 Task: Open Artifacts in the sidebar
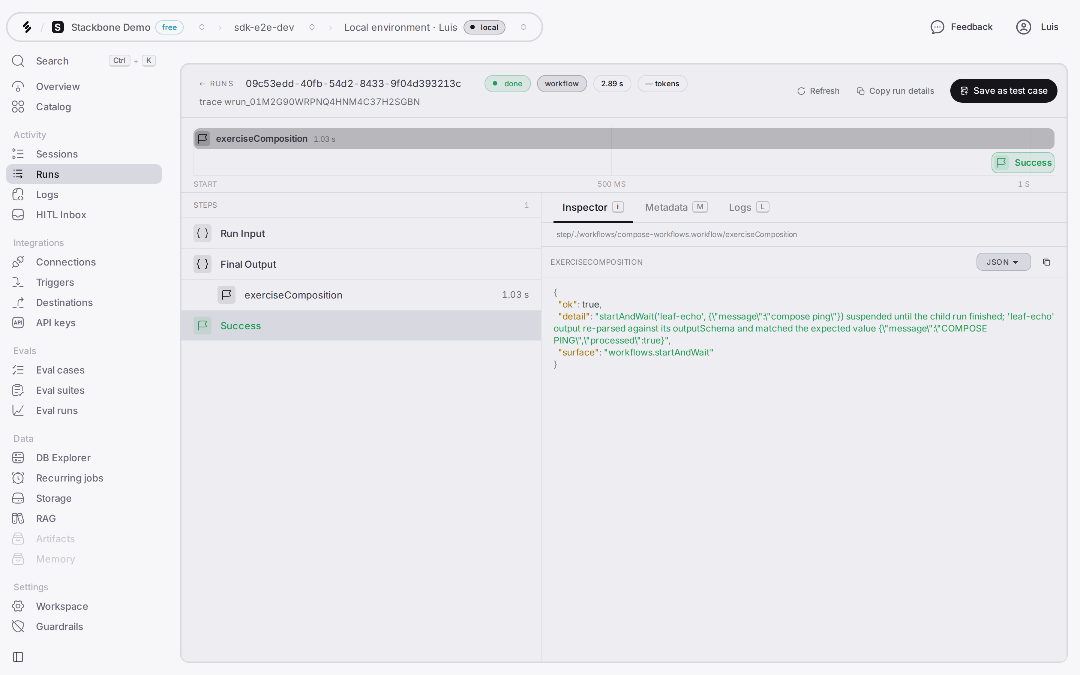[x=84, y=539]
